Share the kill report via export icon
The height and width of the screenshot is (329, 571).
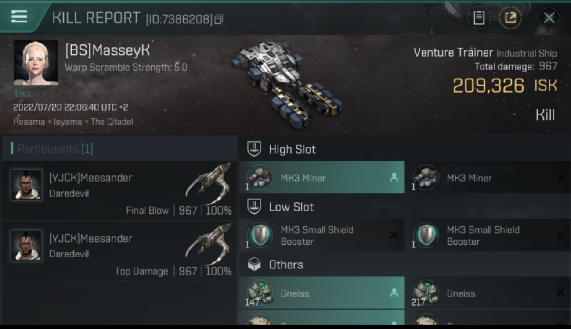(510, 18)
